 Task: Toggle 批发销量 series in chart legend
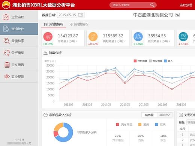(x=156, y=61)
